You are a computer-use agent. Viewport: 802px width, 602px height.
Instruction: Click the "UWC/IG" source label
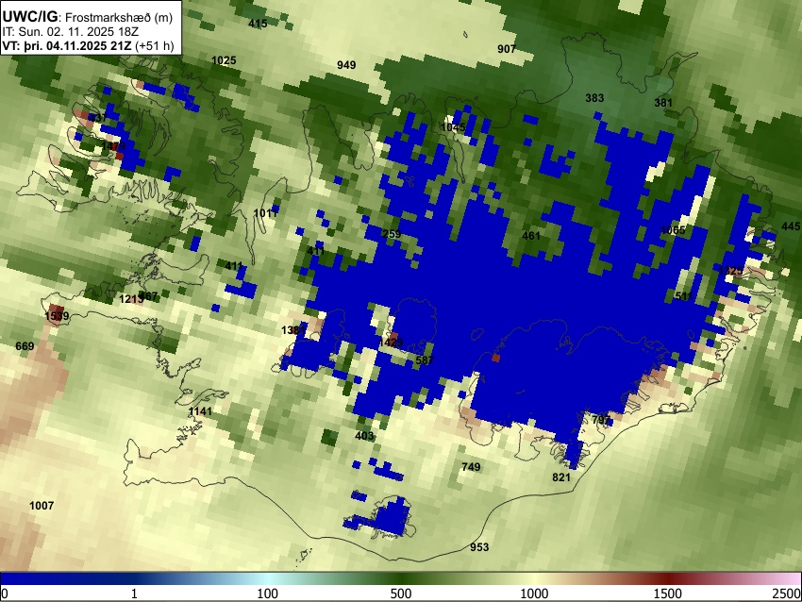point(29,17)
